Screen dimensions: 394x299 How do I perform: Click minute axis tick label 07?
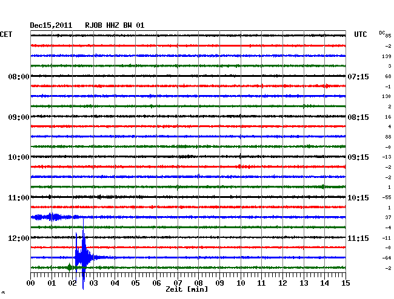point(178,283)
